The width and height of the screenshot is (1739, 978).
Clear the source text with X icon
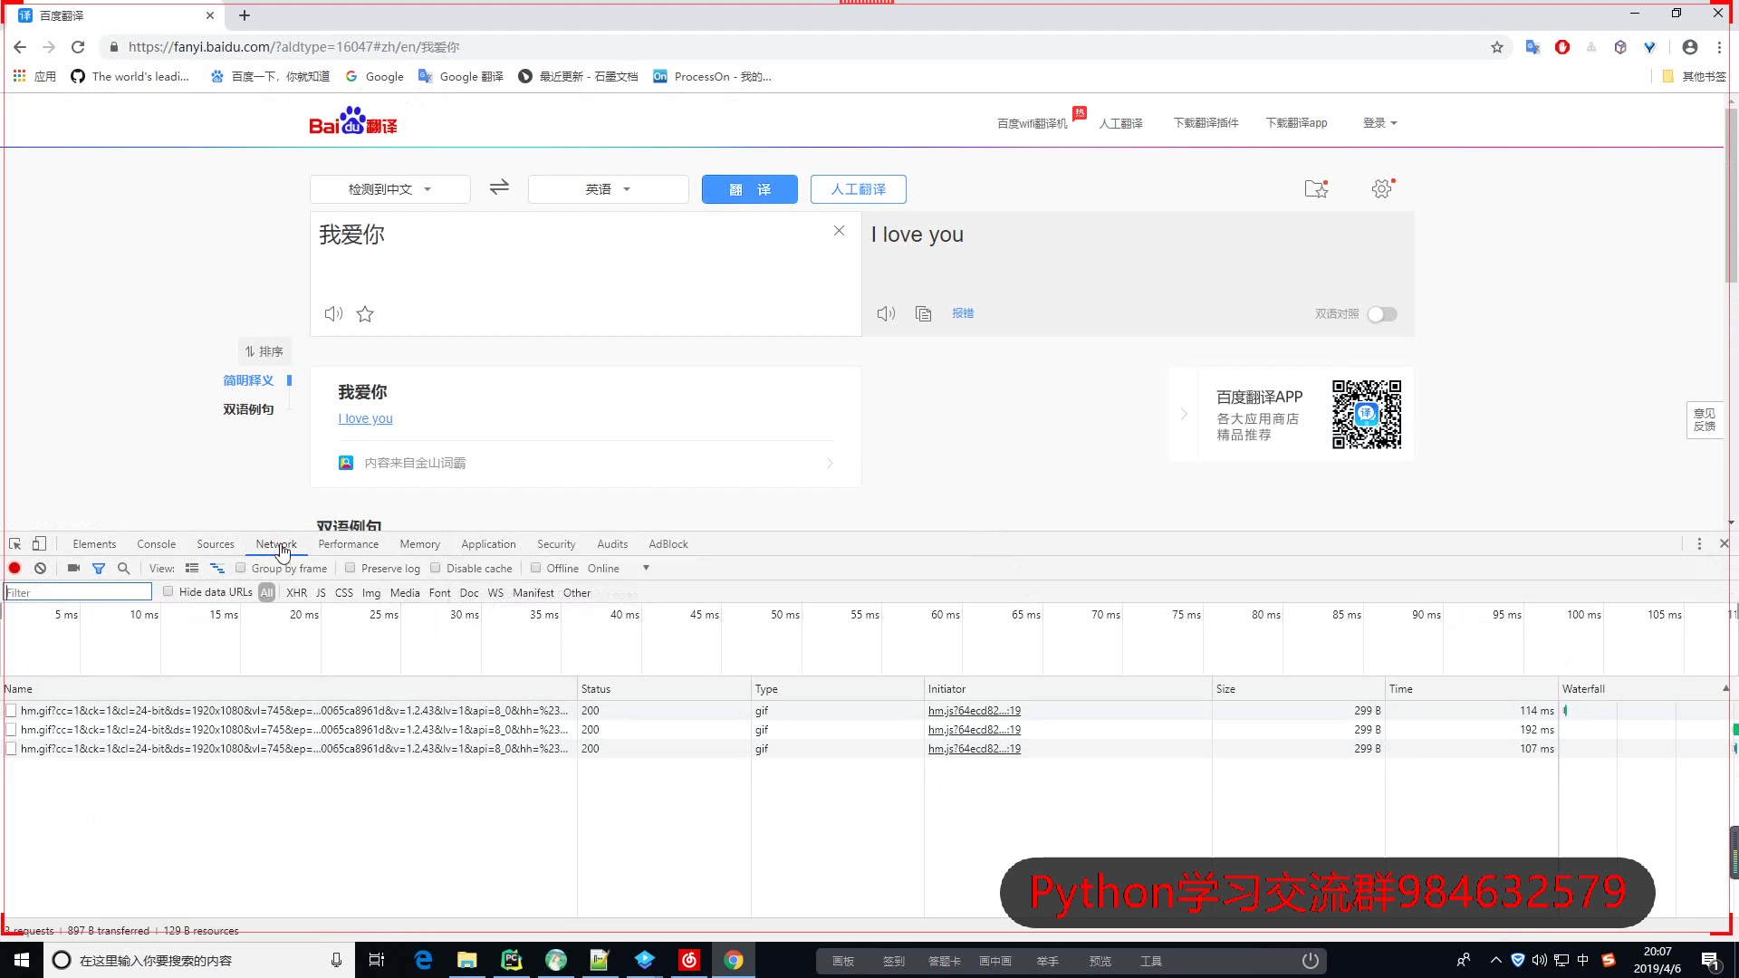[840, 231]
